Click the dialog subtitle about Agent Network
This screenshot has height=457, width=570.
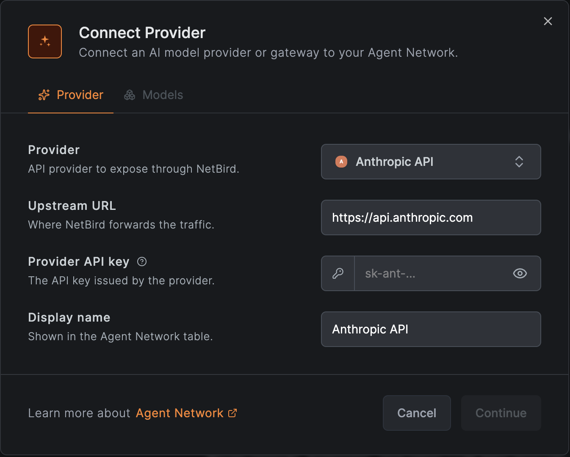[268, 52]
